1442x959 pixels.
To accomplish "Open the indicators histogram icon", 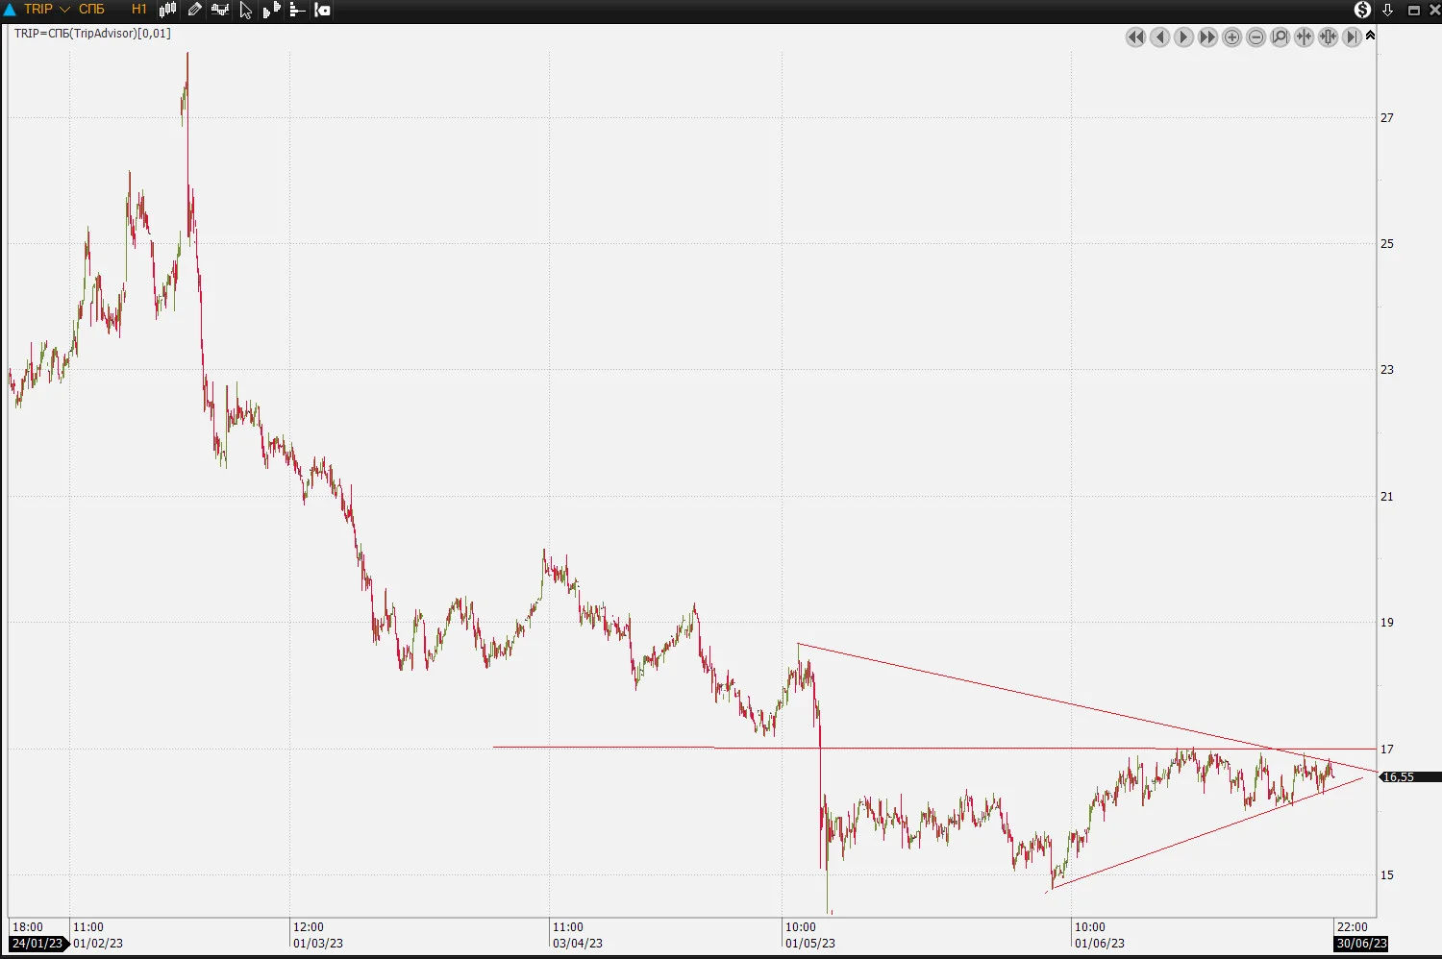I will 220,10.
